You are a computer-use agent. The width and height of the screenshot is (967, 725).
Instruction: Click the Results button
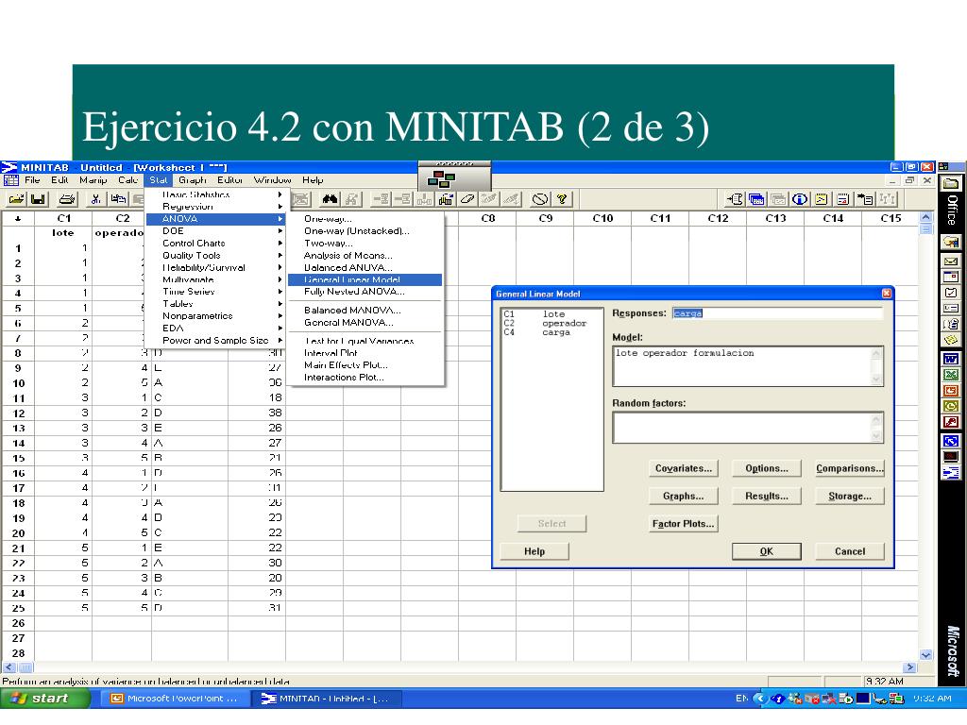pos(767,497)
